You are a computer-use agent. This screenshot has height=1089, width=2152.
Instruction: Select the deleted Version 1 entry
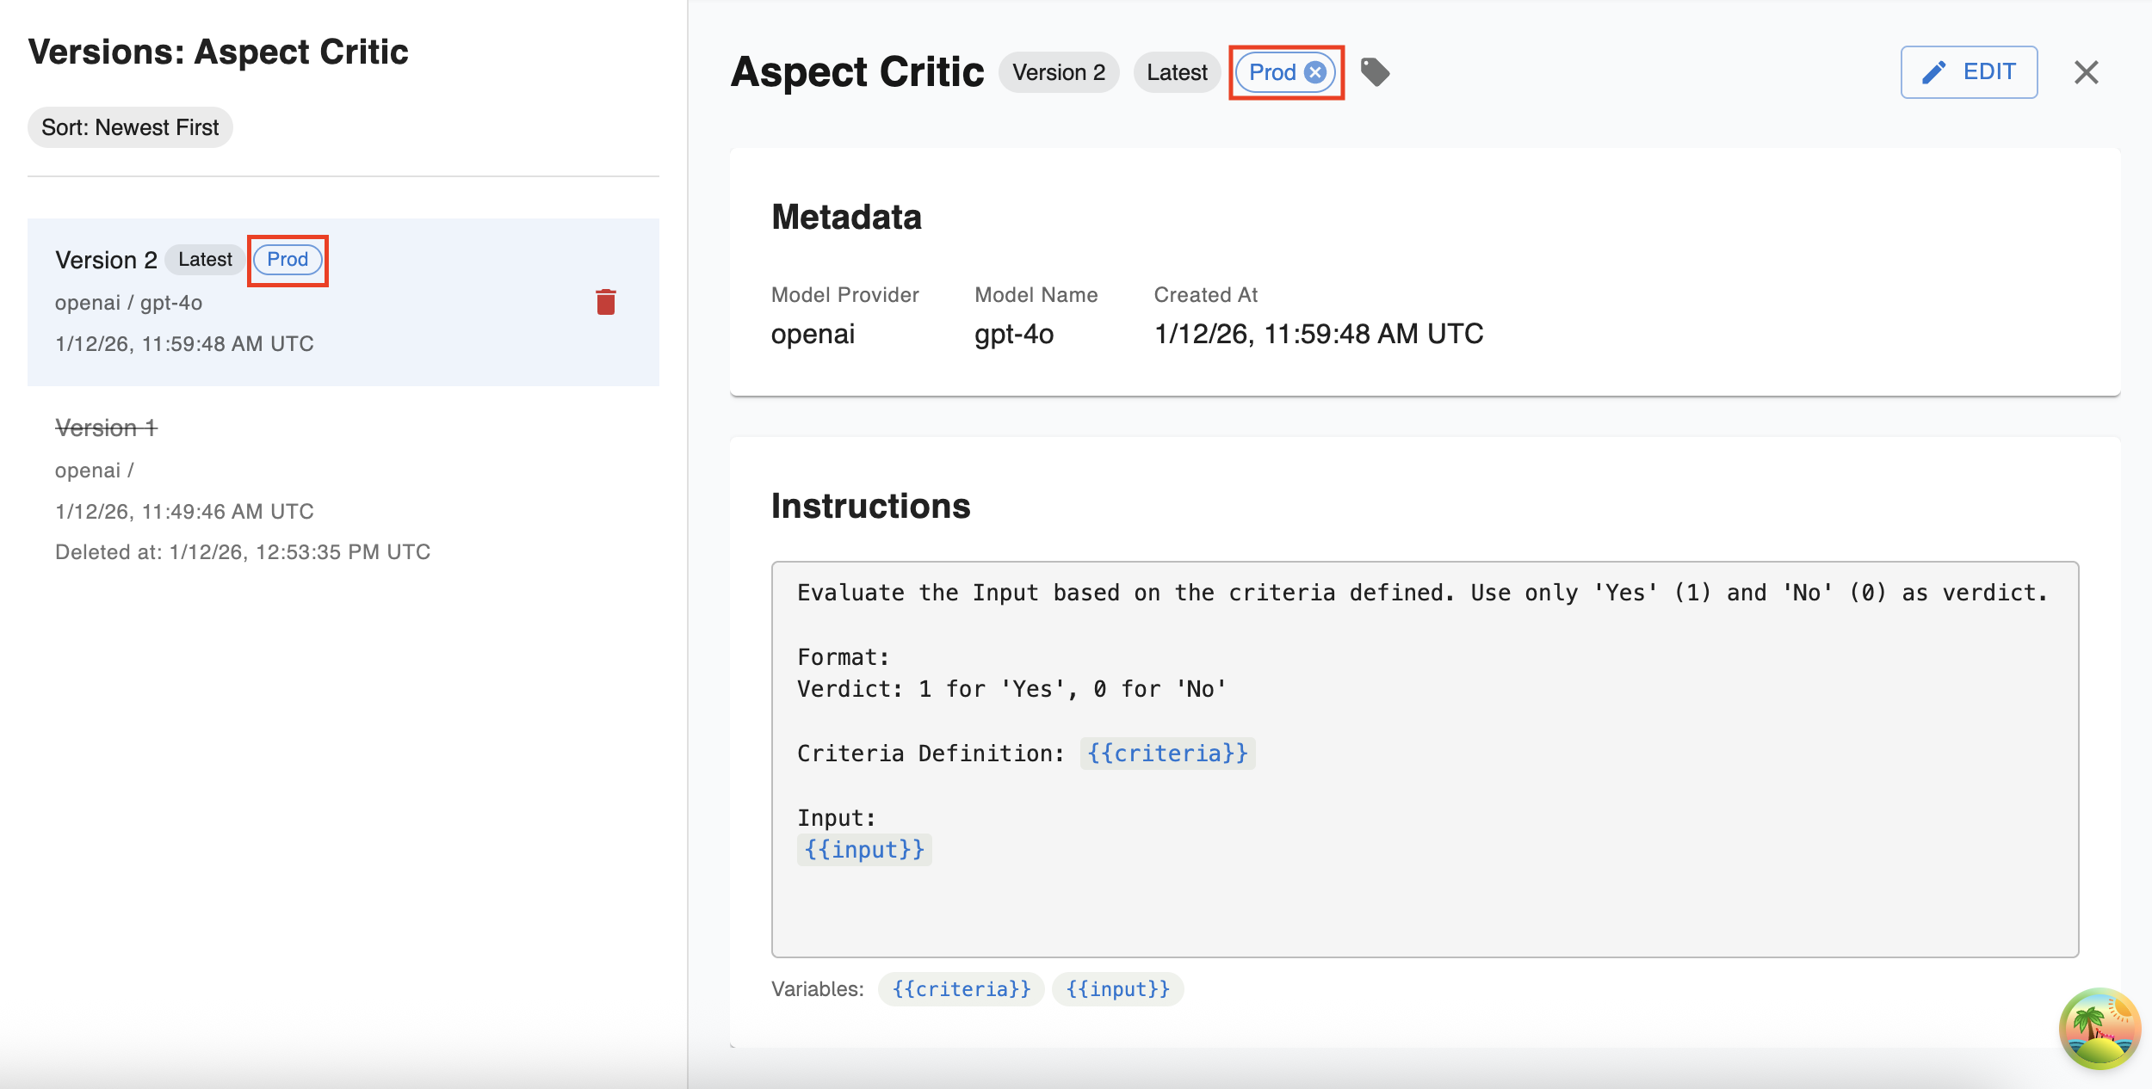[106, 428]
